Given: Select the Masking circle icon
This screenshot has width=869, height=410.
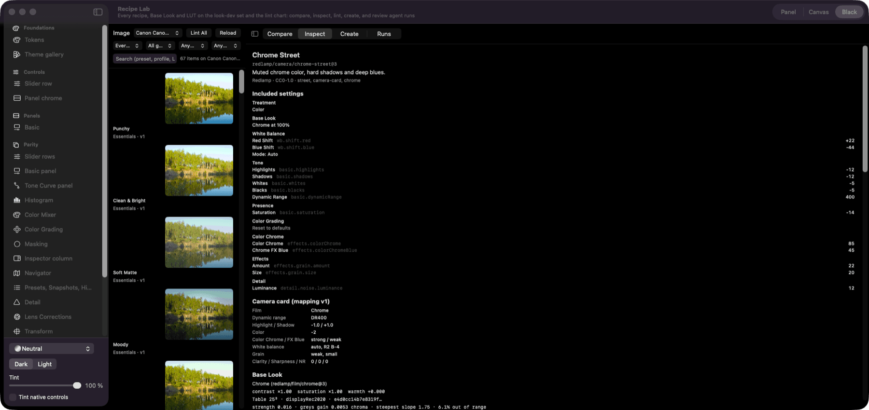Looking at the screenshot, I should click(x=17, y=244).
